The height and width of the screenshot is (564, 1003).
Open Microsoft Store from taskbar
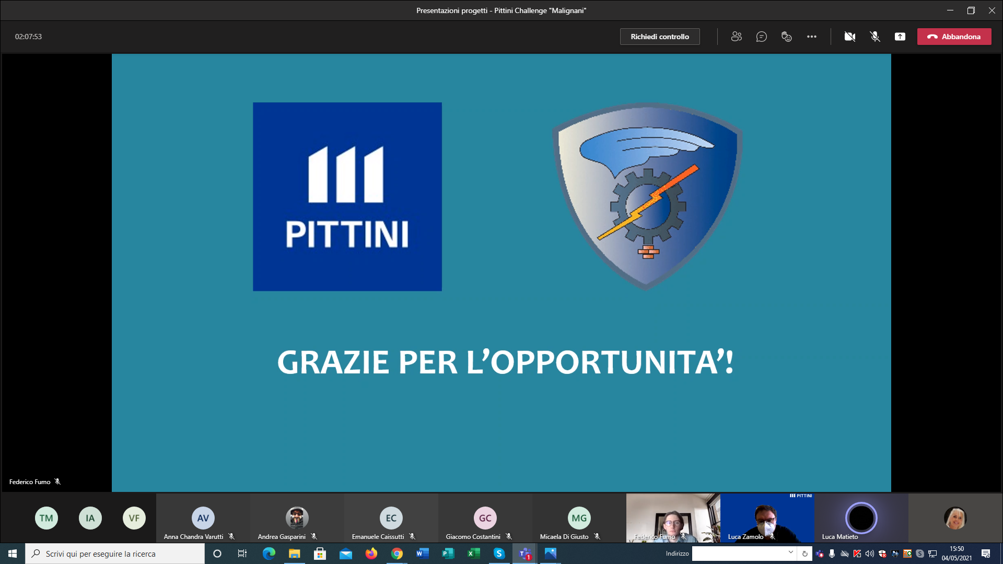tap(320, 554)
